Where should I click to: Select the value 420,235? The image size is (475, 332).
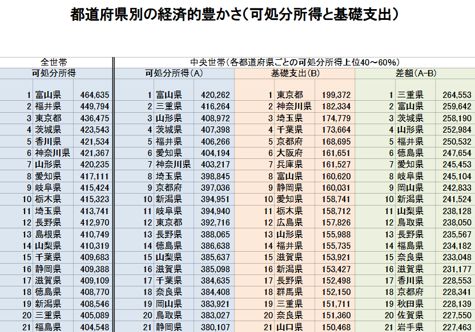(95, 165)
